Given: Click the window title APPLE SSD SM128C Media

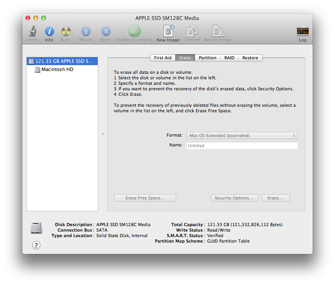Looking at the screenshot, I should coord(167,18).
